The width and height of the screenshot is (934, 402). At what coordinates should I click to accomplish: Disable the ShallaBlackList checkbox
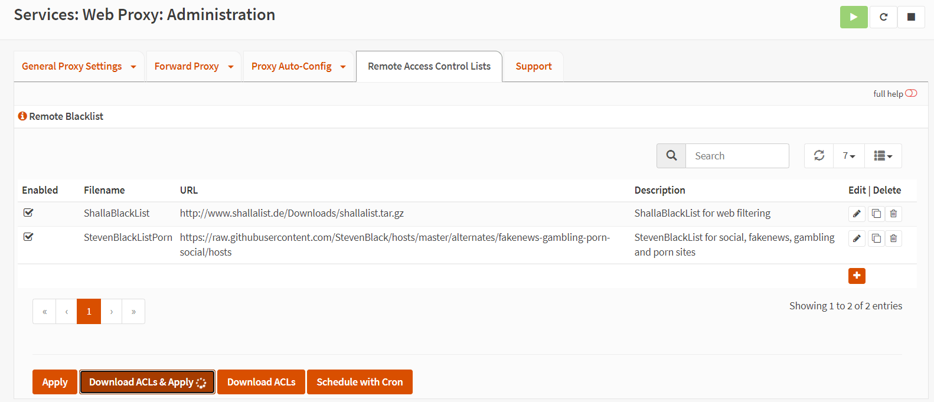(28, 213)
